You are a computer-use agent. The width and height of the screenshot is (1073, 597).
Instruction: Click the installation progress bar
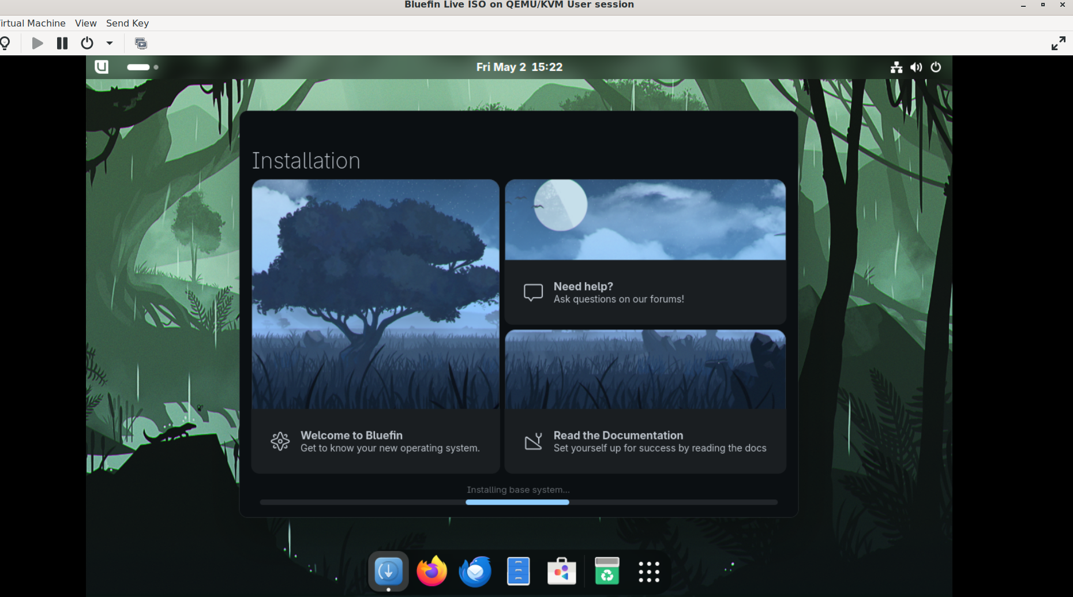[519, 502]
